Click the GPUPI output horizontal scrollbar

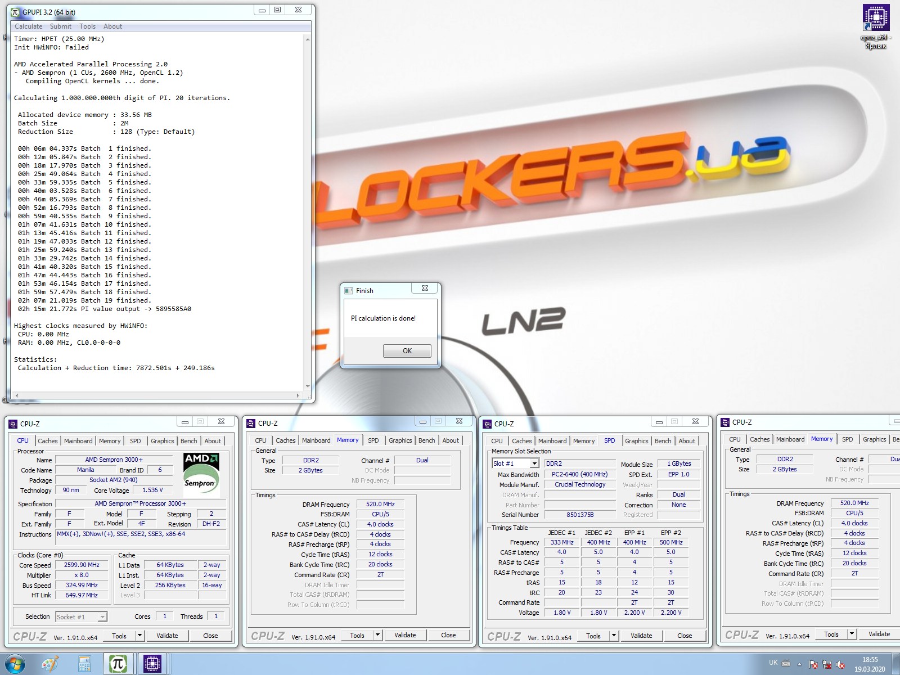(157, 395)
